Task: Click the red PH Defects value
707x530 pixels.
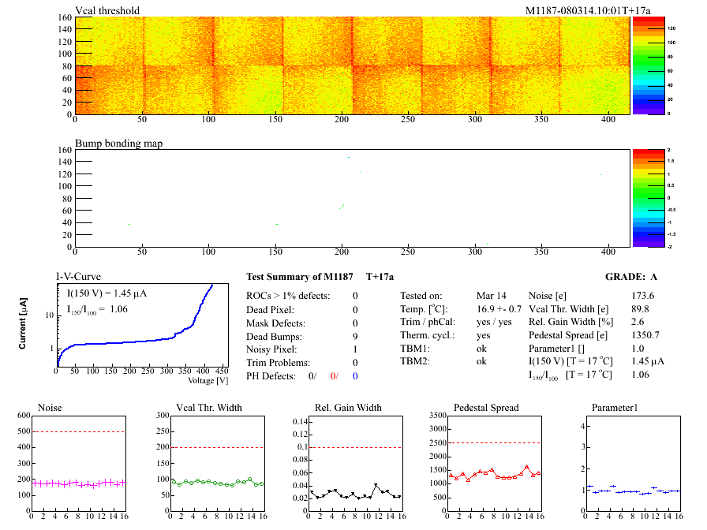Action: 334,376
